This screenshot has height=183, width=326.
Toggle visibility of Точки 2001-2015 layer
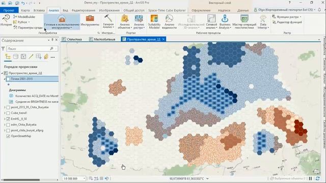(8, 79)
